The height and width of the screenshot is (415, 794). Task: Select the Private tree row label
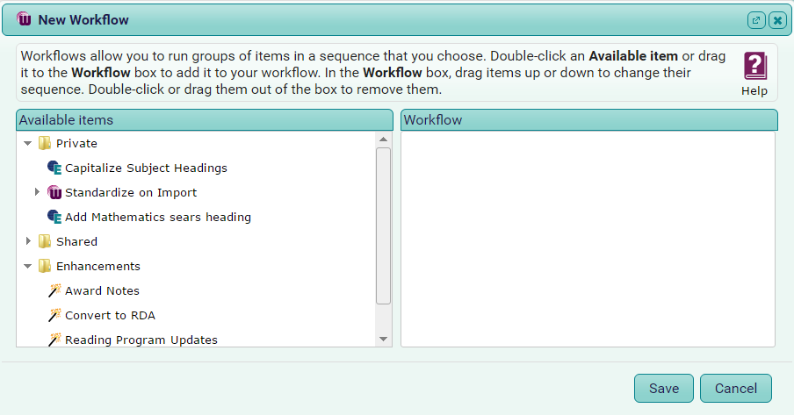point(76,143)
